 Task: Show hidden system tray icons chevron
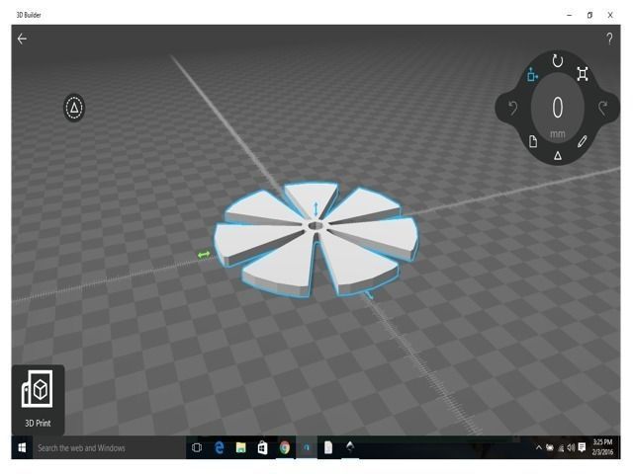(538, 447)
